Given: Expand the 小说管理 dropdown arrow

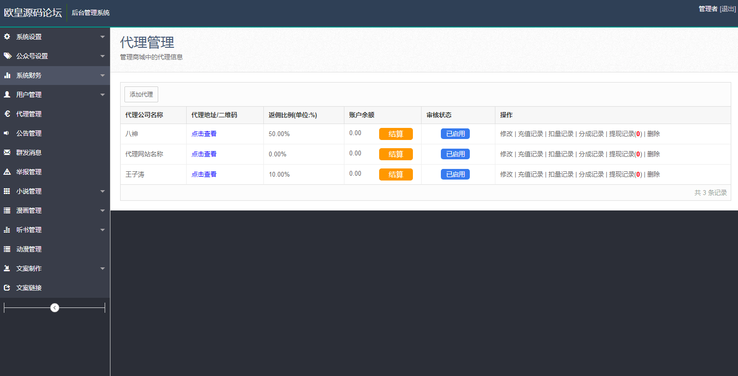Looking at the screenshot, I should point(102,192).
